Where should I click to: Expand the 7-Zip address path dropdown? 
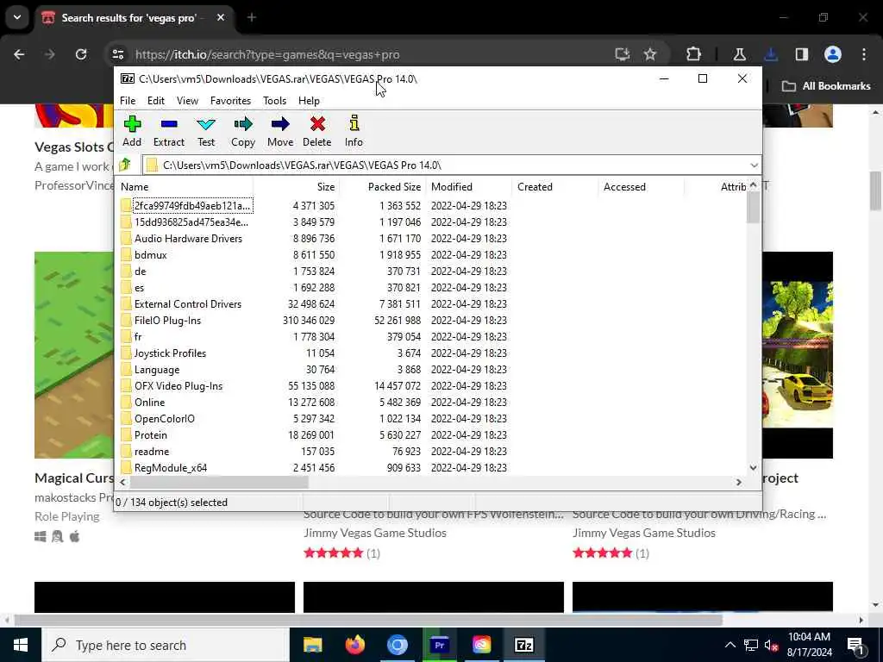coord(754,165)
